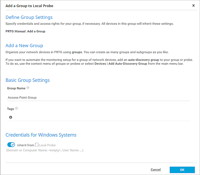This screenshot has width=200, height=175.
Task: Click into the empty Tags field area
Action: click(x=101, y=117)
